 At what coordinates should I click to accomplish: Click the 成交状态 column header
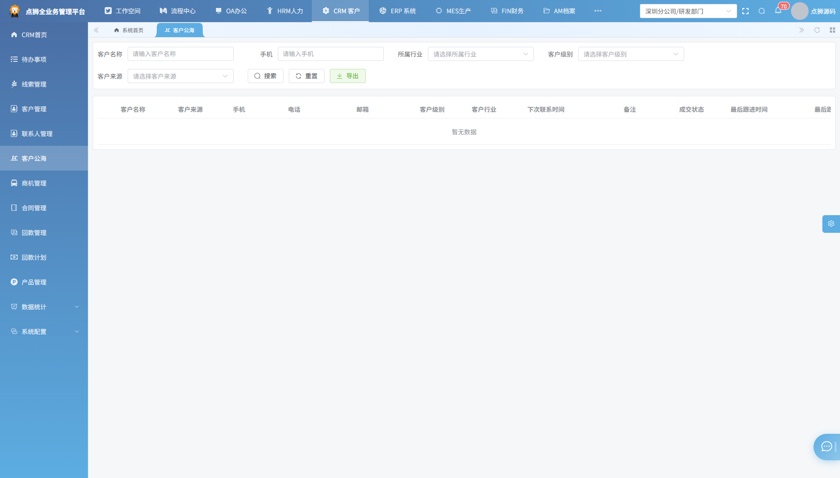click(692, 110)
